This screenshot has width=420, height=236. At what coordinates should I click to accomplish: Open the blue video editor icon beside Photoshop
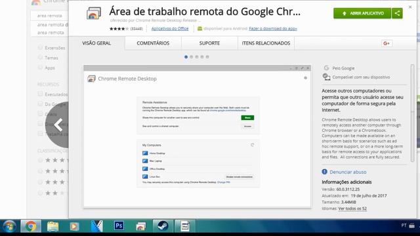tap(96, 226)
